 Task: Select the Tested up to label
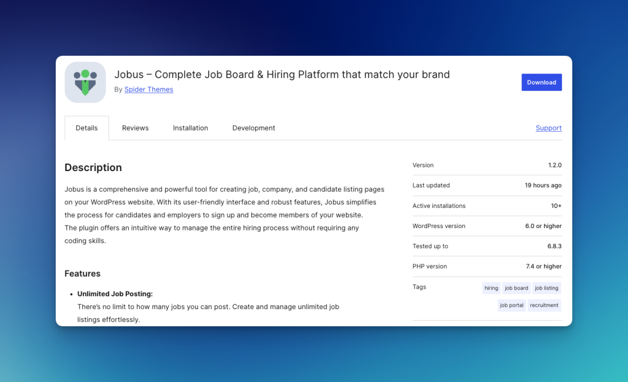coord(430,246)
